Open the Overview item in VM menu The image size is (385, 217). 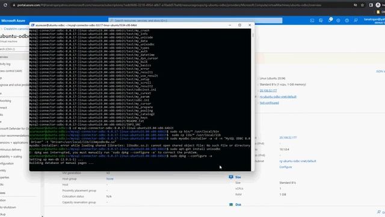point(14,57)
